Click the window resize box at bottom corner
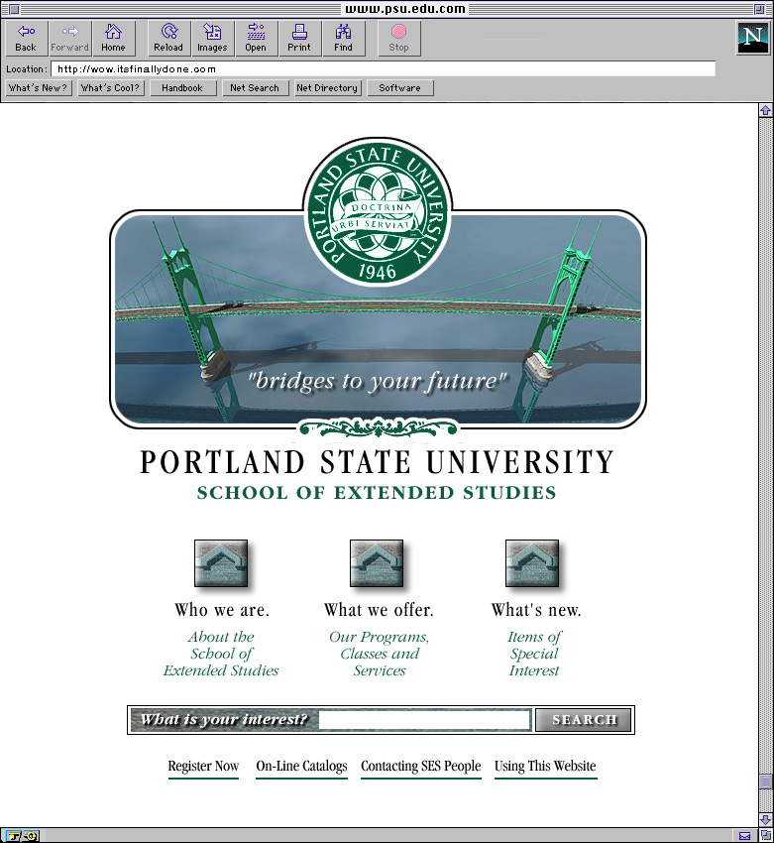774x843 pixels. tap(766, 835)
